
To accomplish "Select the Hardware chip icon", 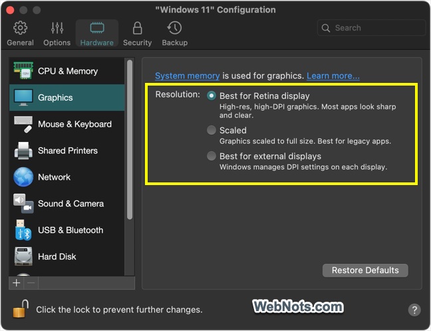I will click(x=97, y=28).
